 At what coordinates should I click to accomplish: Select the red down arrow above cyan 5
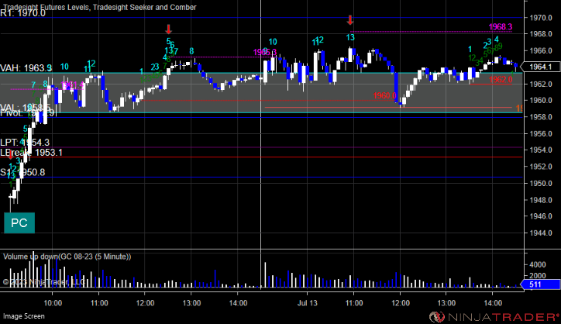coord(168,29)
